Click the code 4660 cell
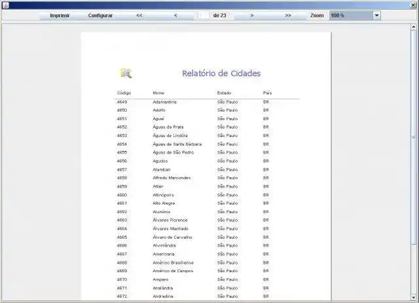 [122, 195]
